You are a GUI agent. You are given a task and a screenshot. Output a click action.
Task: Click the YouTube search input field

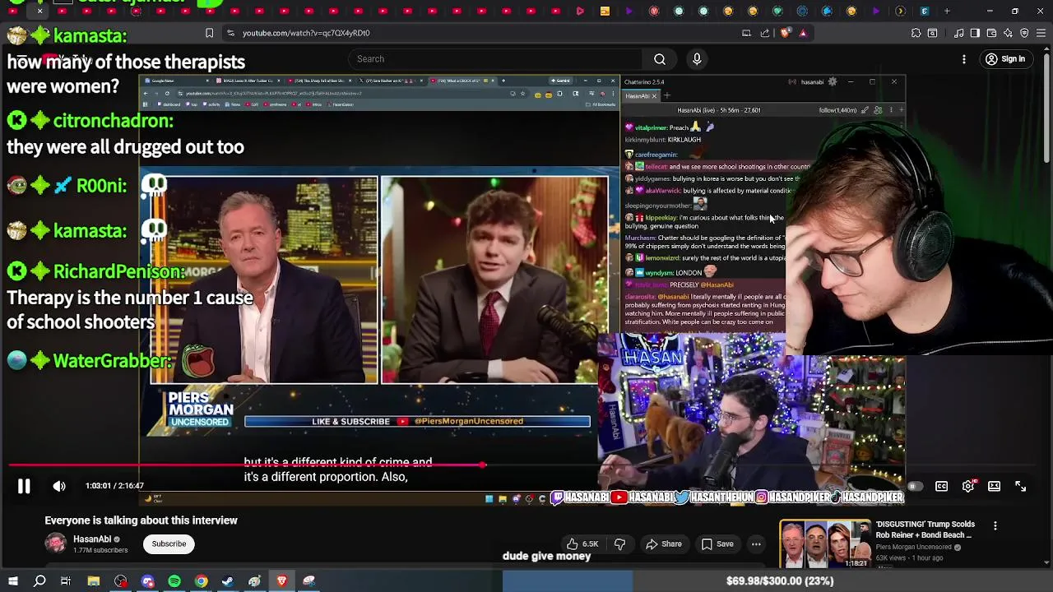pos(495,59)
